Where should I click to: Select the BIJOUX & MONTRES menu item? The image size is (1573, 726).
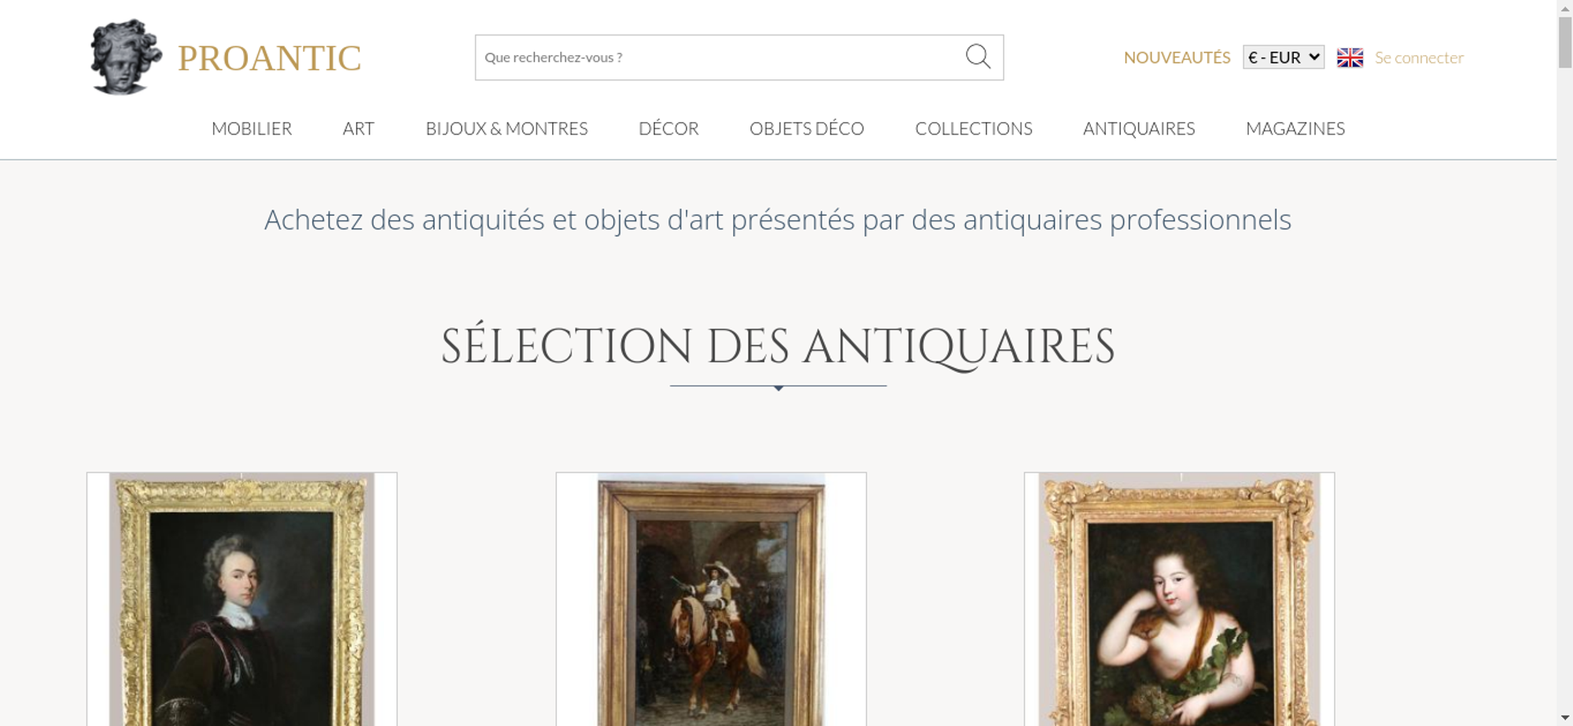click(x=507, y=128)
